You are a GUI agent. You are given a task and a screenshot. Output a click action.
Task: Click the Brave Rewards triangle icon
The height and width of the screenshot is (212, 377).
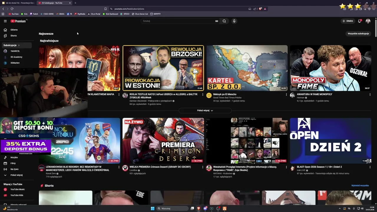point(265,9)
